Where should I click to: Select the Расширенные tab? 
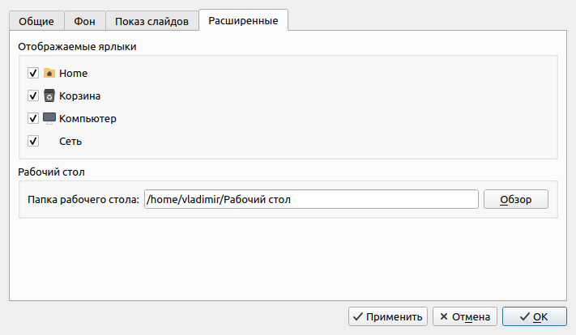click(x=243, y=20)
